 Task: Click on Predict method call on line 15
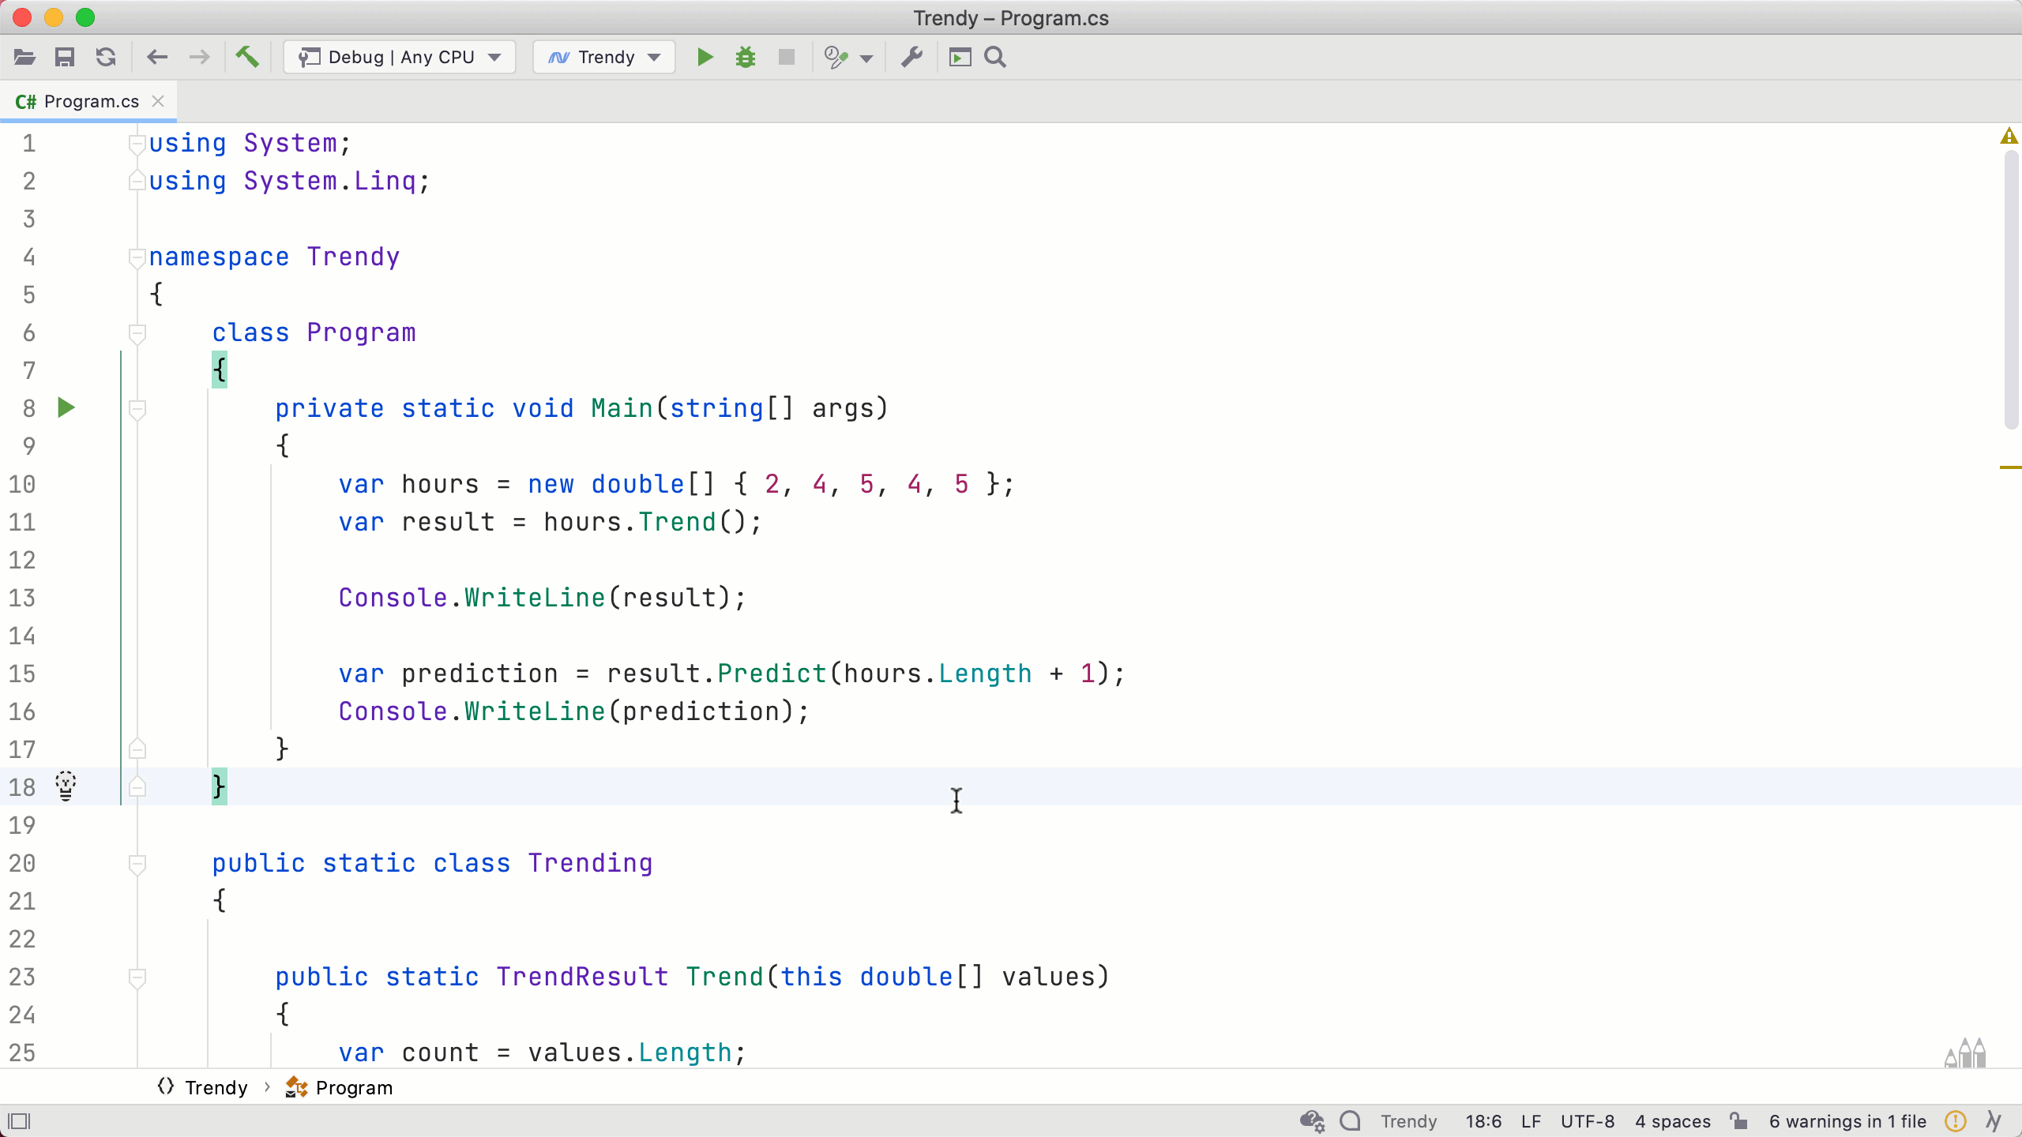[x=772, y=674]
